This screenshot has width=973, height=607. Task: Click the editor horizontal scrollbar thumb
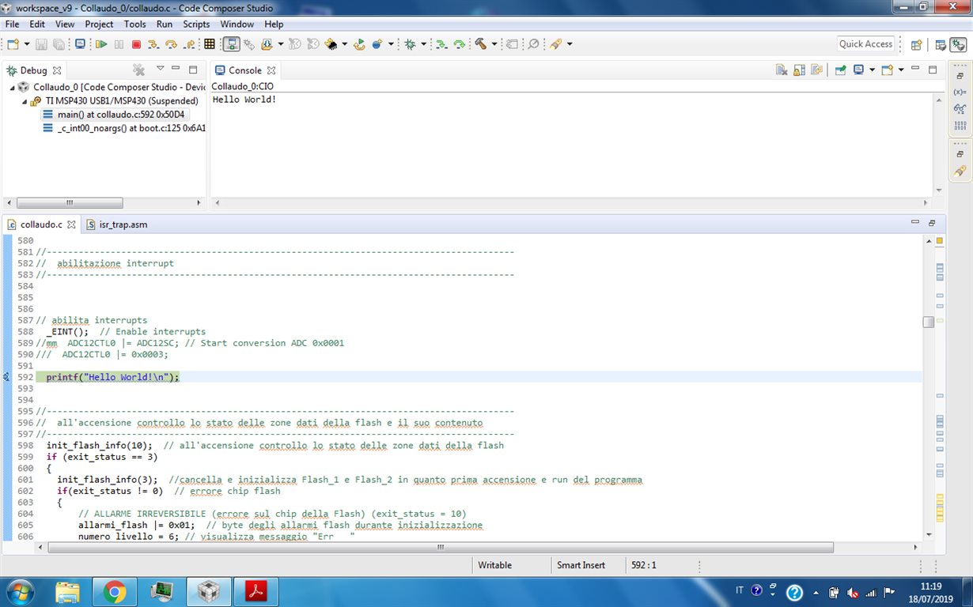click(x=441, y=547)
